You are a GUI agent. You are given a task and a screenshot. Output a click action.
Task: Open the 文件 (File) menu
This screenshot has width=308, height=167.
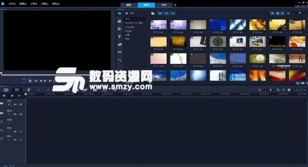12,4
